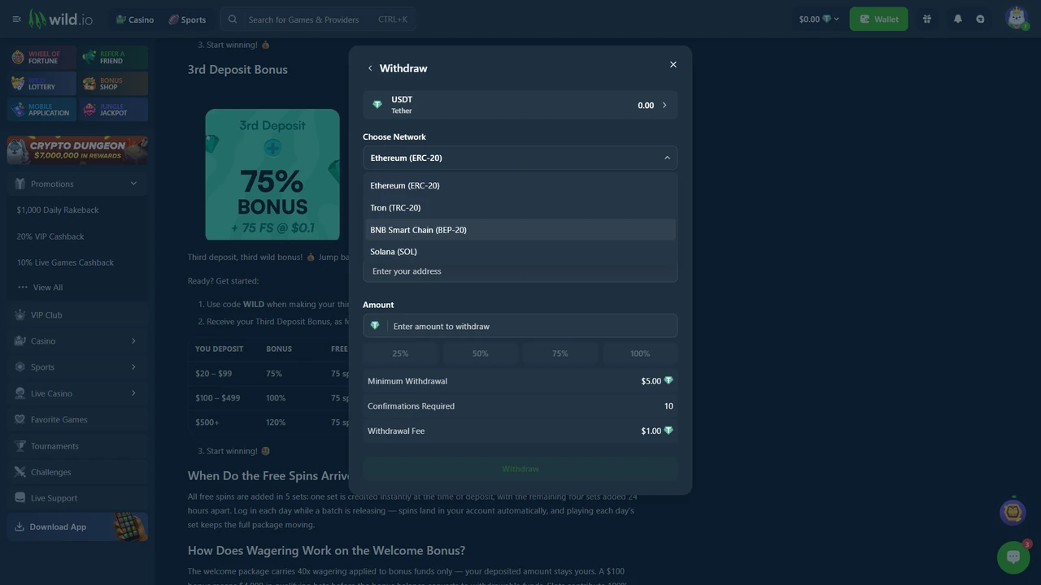Open the hamburger sidebar menu icon
The image size is (1041, 585).
pyautogui.click(x=17, y=19)
